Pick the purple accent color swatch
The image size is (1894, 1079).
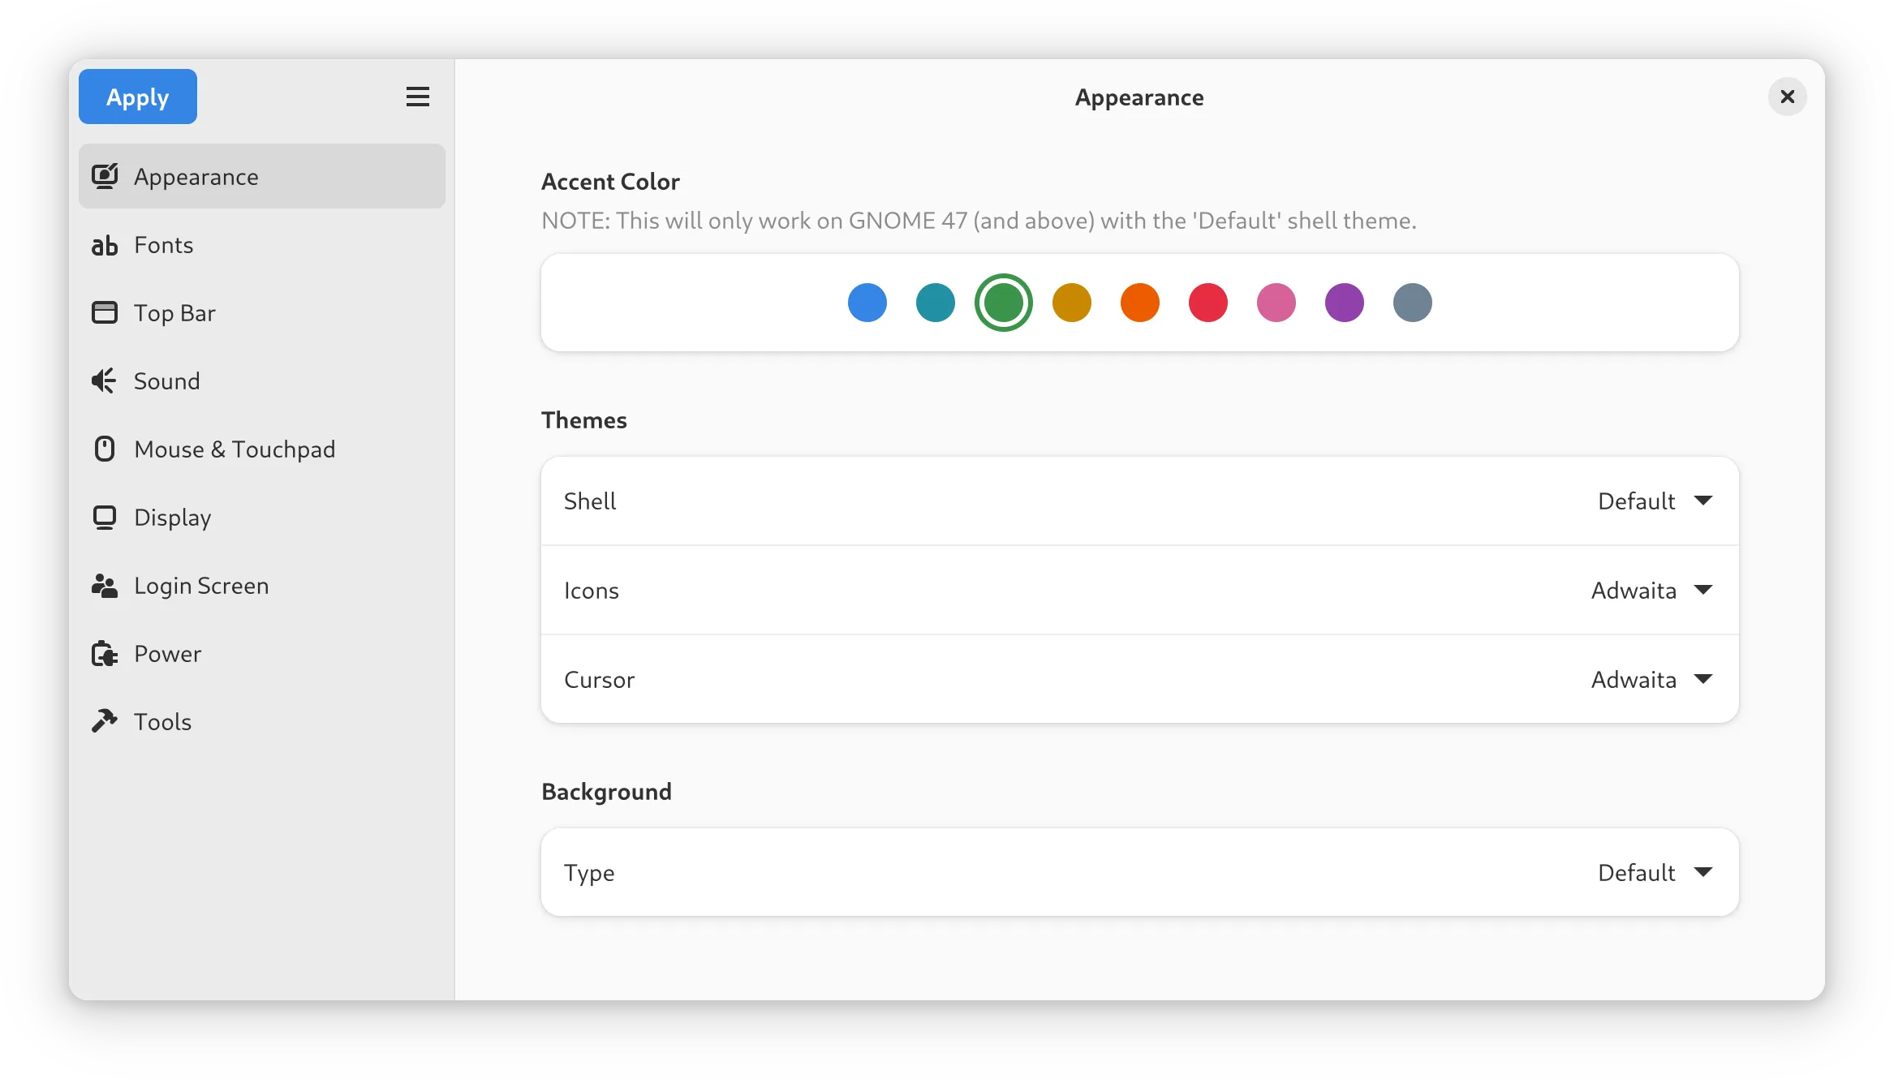coord(1344,303)
